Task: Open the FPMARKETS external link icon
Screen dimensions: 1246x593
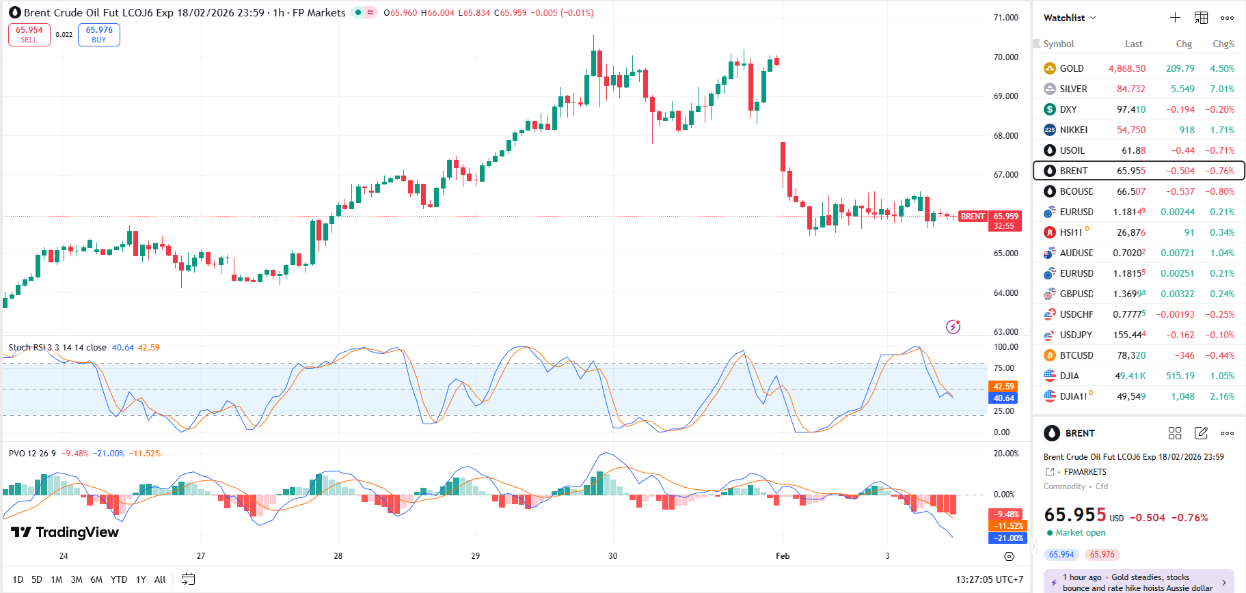Action: point(1050,472)
